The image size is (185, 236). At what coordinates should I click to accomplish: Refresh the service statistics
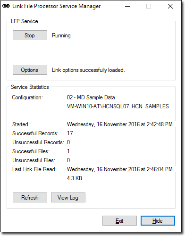30,198
